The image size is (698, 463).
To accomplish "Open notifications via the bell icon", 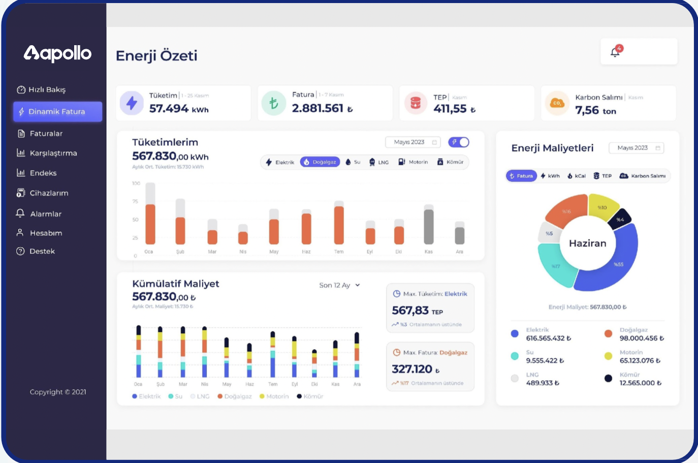I will tap(615, 51).
